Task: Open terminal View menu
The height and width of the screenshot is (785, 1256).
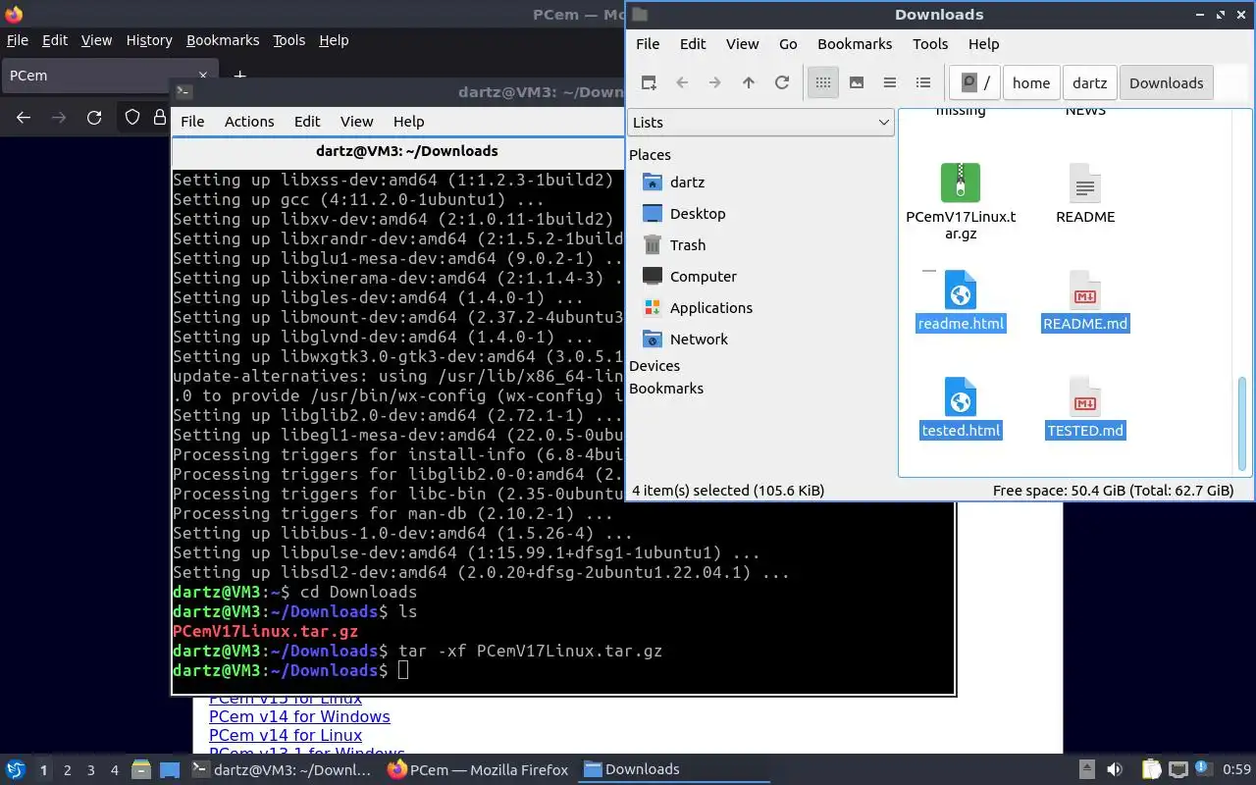Action: 356,122
